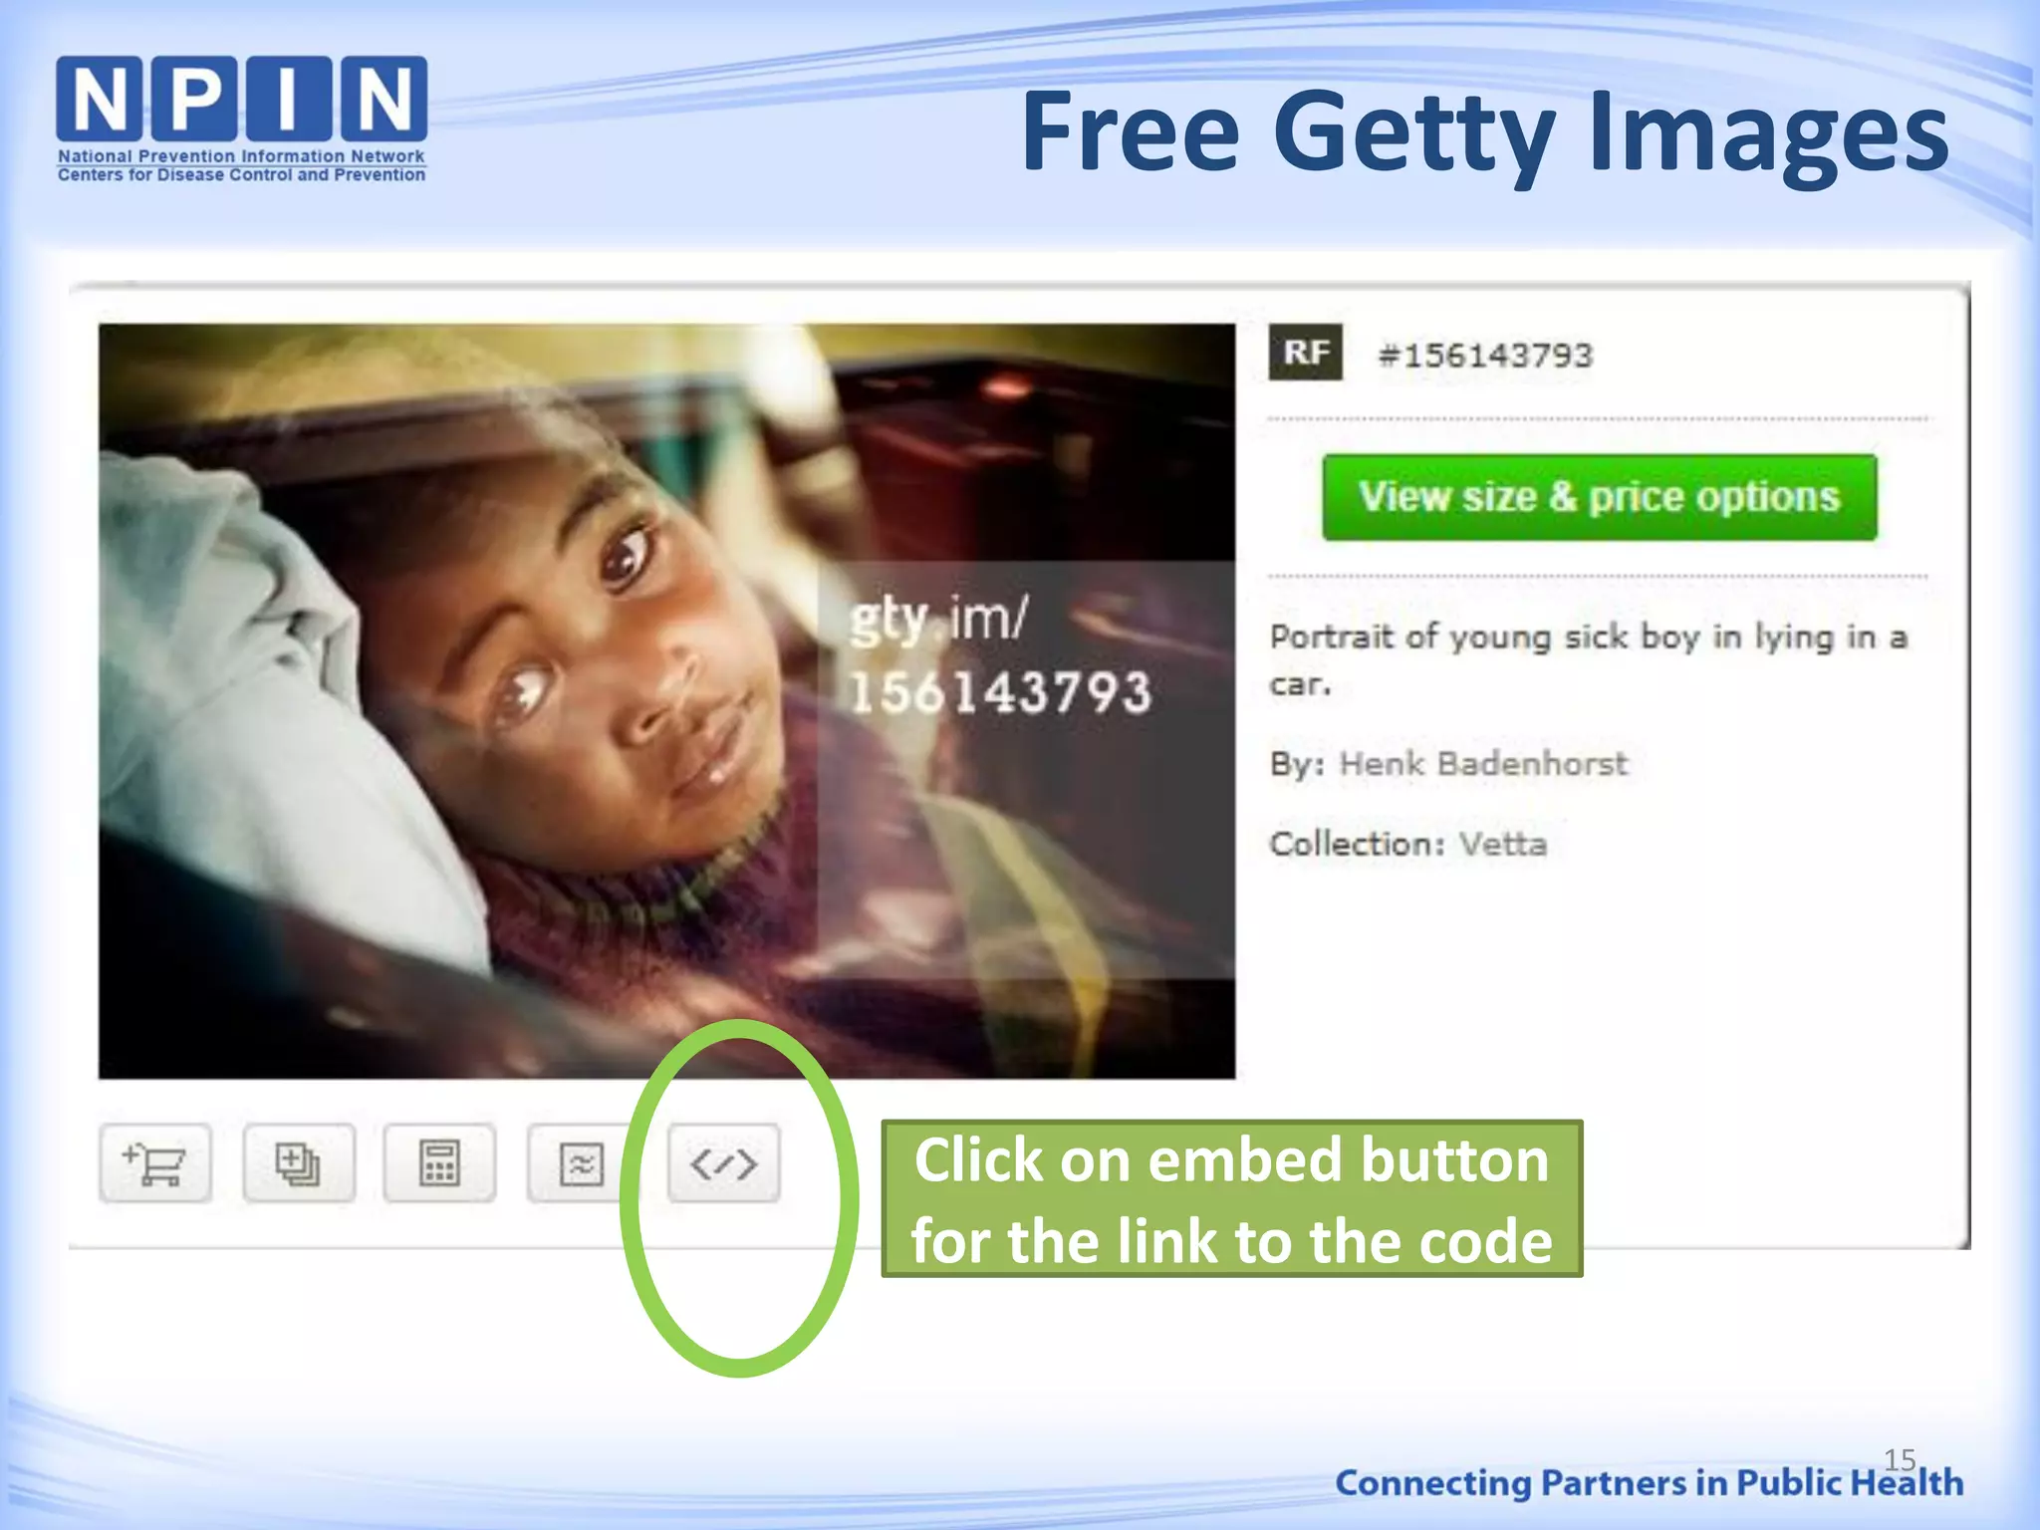
Task: Click the RF license badge
Action: (x=1306, y=353)
